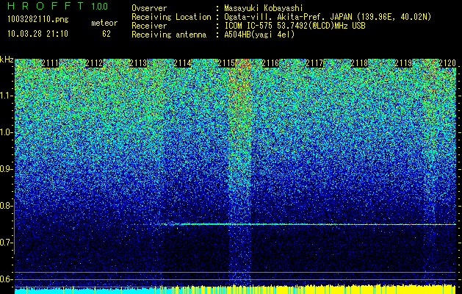This screenshot has width=462, height=294.
Task: Select the 2114 time marker
Action: point(182,63)
